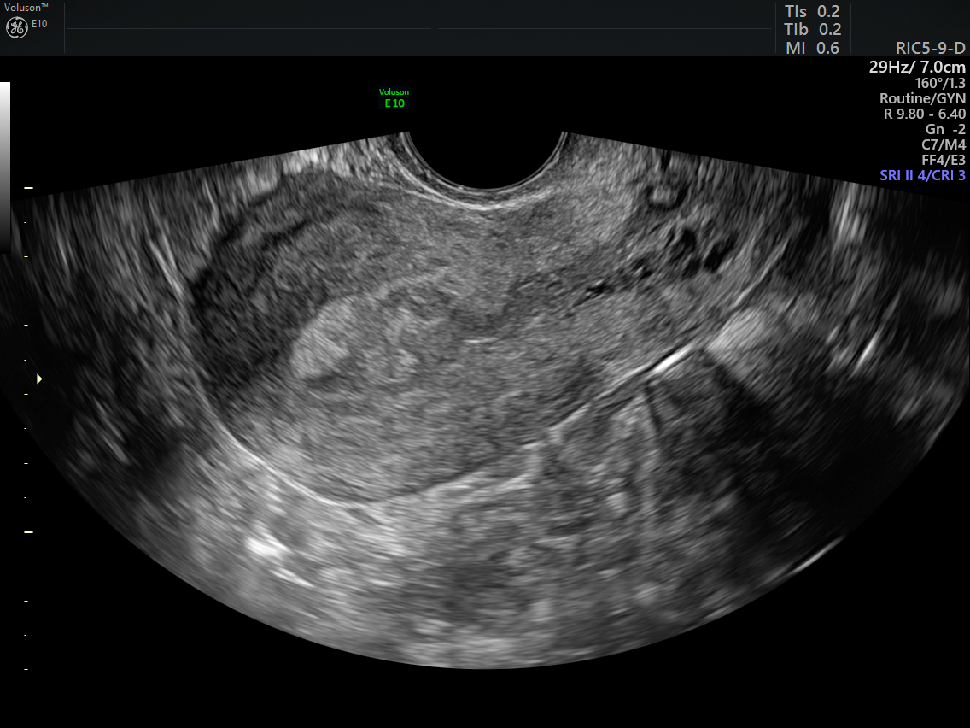Click the R 9.80 - 6.40 range value
Screen dimensions: 970x728
[924, 114]
